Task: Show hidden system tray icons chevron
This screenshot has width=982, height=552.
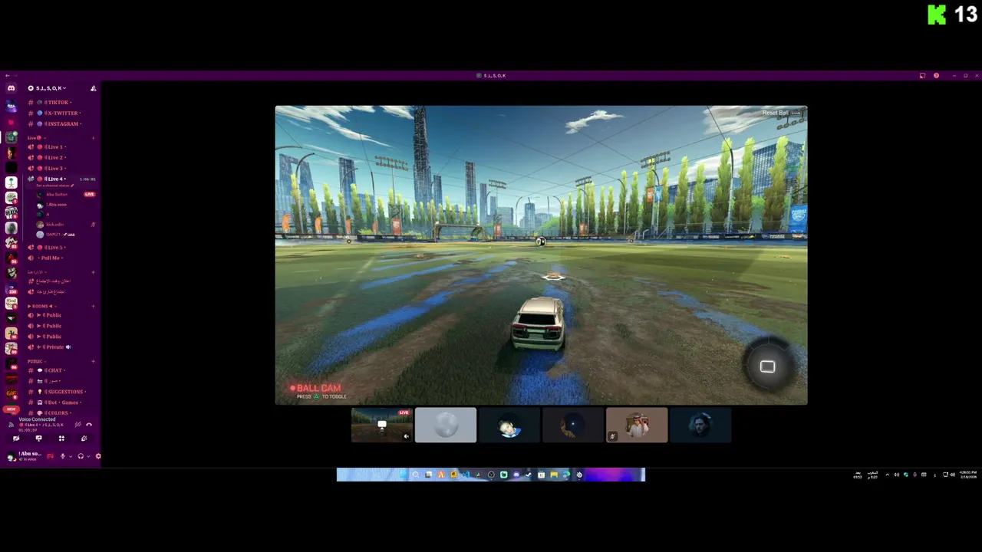Action: coord(888,475)
